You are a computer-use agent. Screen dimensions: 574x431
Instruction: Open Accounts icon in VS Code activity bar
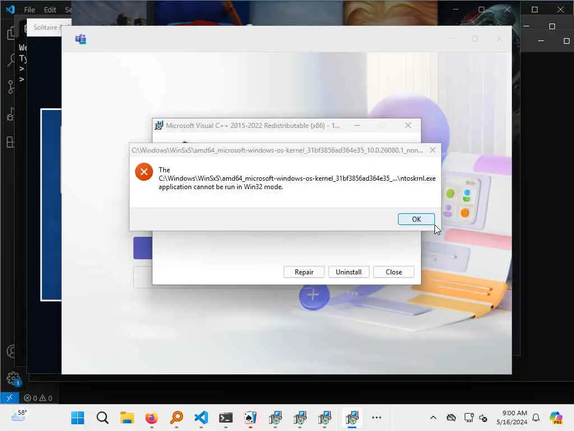point(11,351)
